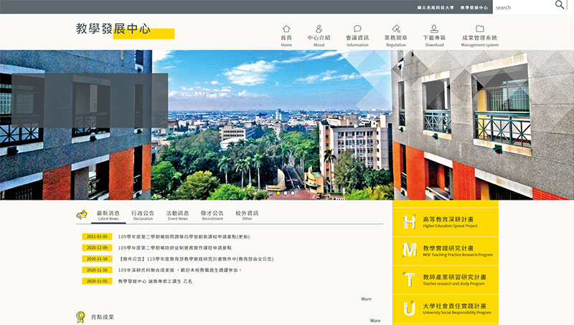Open the Management system folder icon

point(479,29)
